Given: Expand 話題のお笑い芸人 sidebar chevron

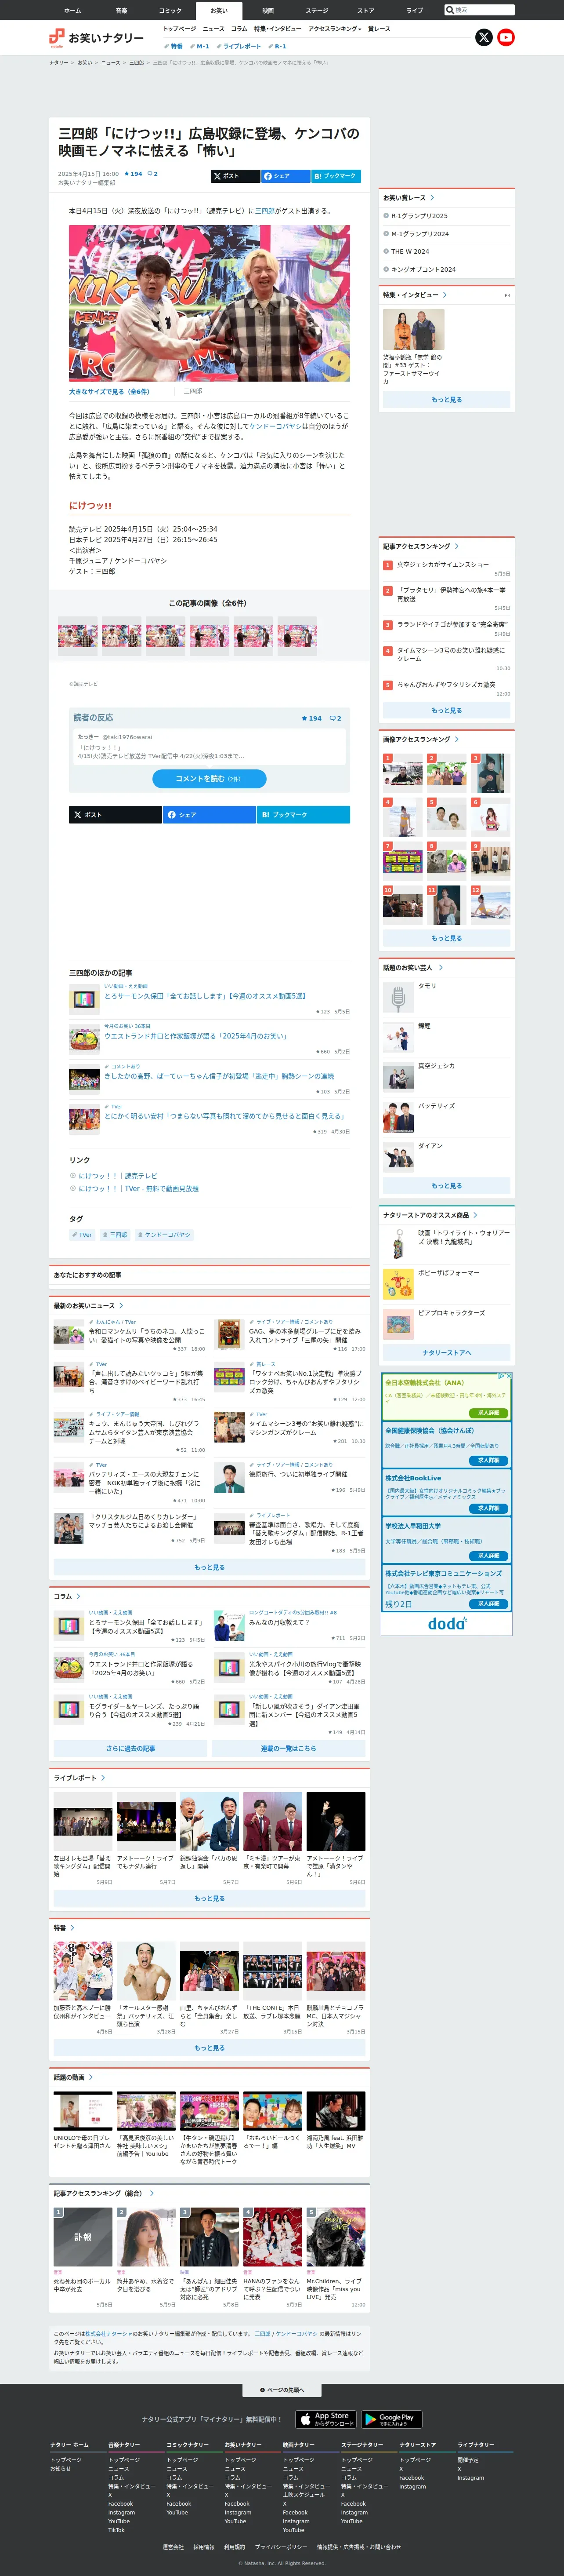Looking at the screenshot, I should (440, 968).
